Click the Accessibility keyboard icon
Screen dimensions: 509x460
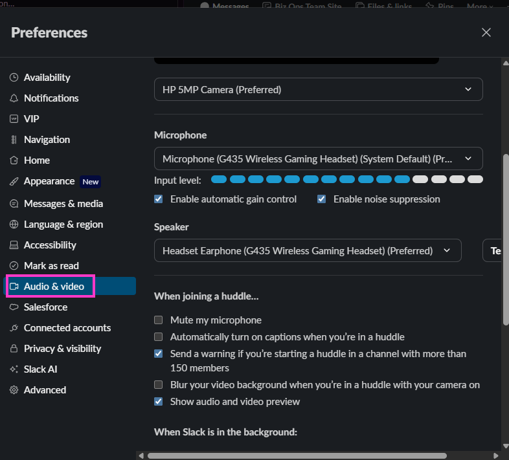(x=14, y=245)
